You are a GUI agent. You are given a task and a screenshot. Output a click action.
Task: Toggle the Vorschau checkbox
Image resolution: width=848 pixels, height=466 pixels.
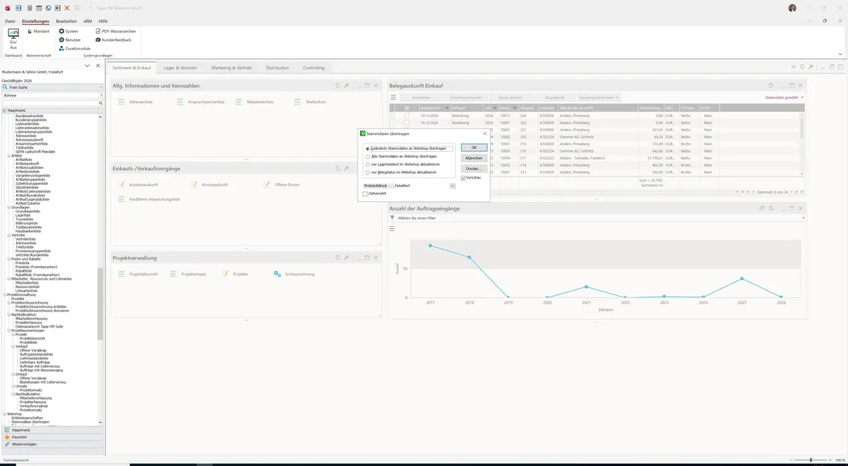[x=464, y=178]
